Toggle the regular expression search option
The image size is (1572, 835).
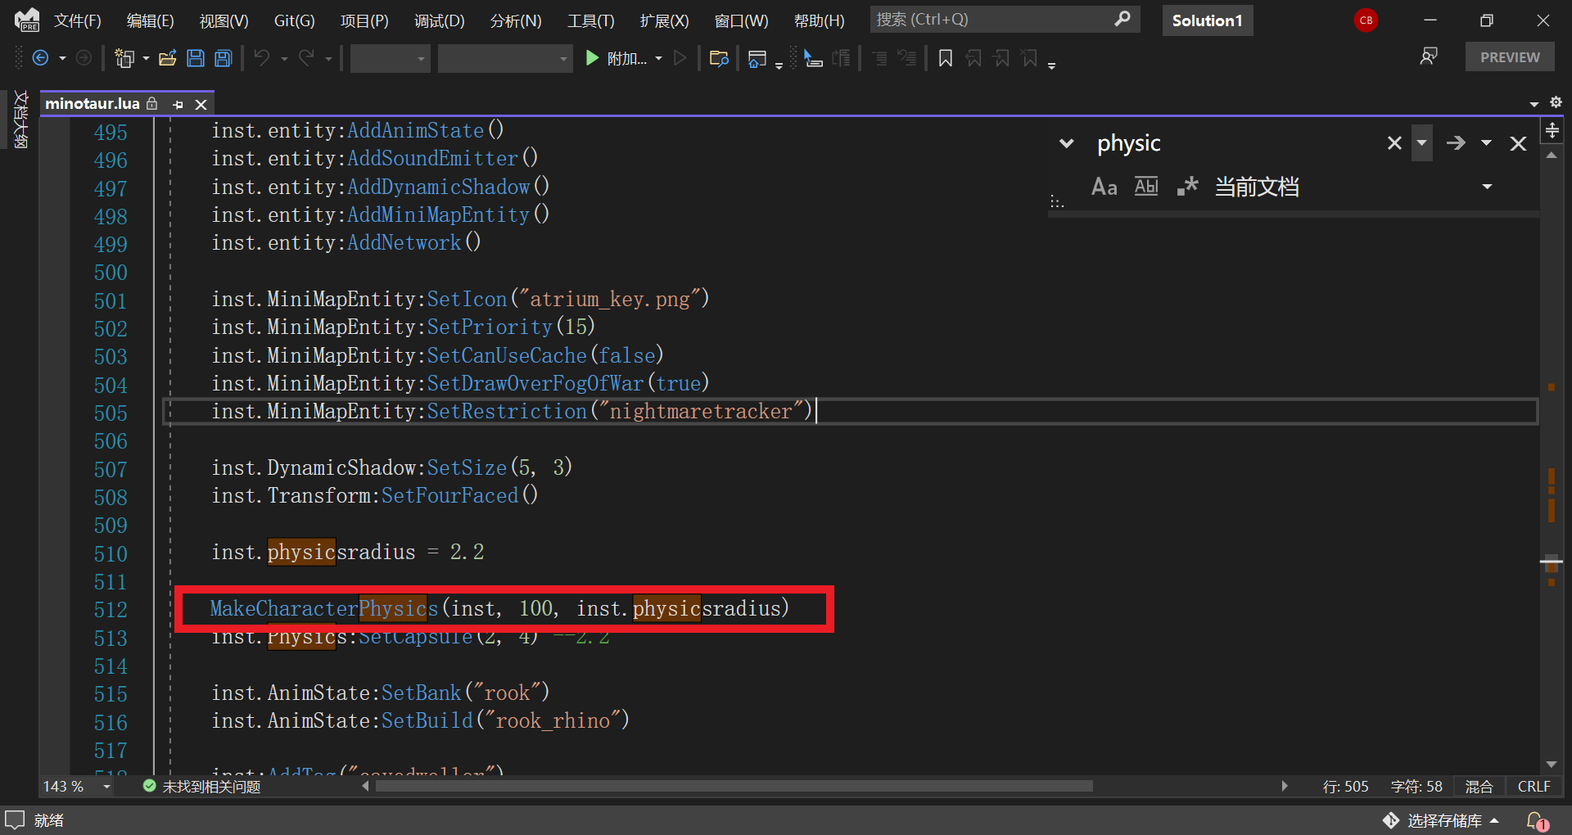[1187, 187]
